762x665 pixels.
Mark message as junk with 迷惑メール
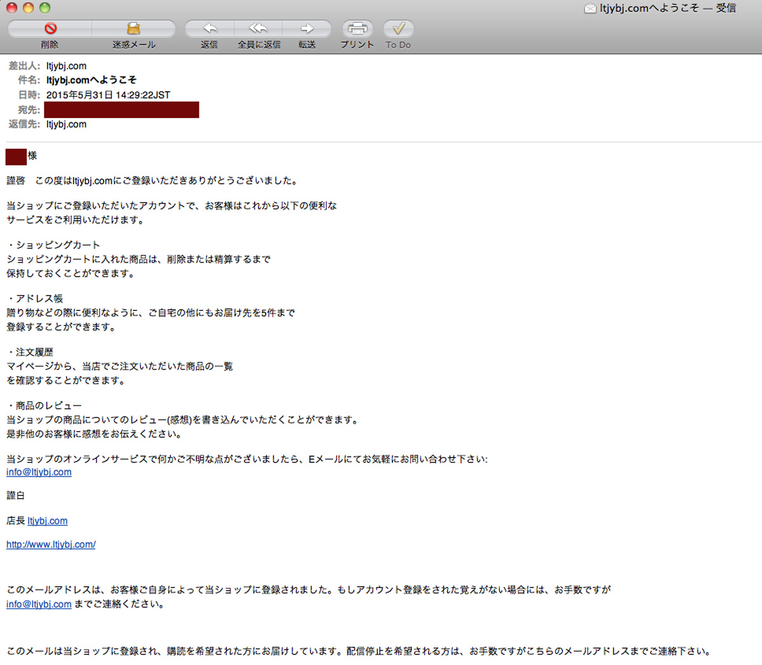[x=133, y=29]
